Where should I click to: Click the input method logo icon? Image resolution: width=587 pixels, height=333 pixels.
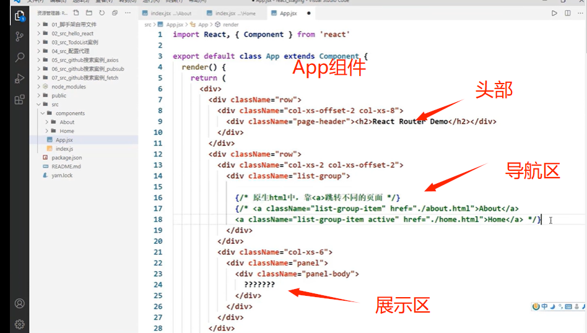click(536, 306)
